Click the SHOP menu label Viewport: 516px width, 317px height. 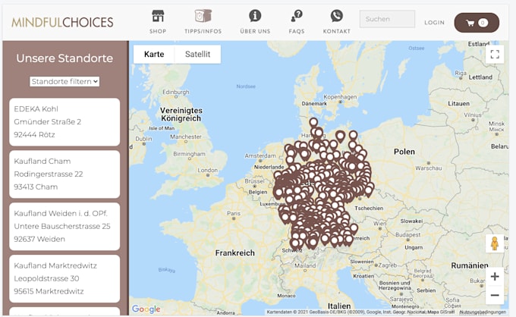[158, 31]
